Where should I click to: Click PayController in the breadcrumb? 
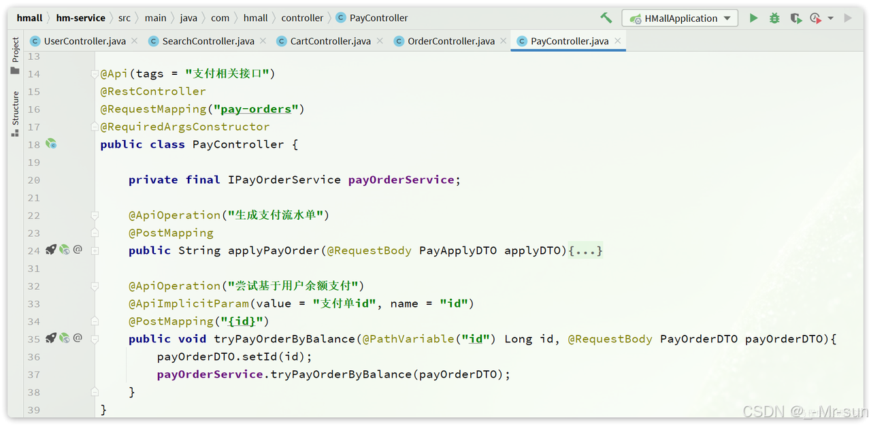372,18
